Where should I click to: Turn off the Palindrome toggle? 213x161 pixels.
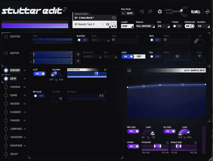click(x=190, y=26)
